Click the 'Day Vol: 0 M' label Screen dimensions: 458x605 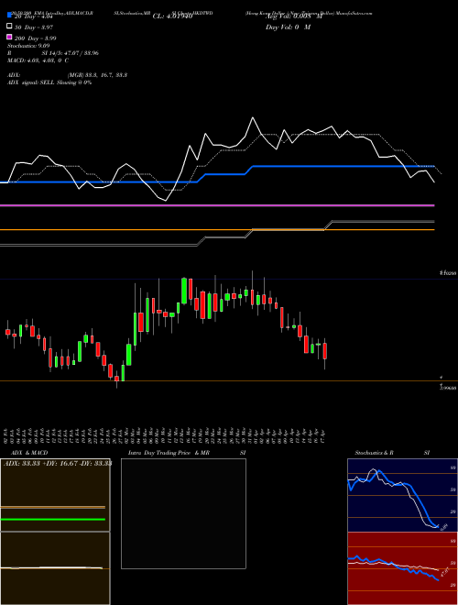pyautogui.click(x=288, y=27)
